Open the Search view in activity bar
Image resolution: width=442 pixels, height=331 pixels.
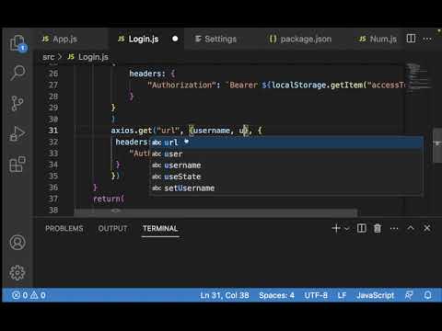coord(17,73)
